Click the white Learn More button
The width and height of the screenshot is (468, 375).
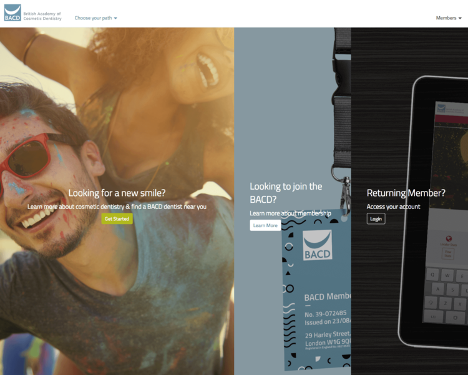click(265, 225)
